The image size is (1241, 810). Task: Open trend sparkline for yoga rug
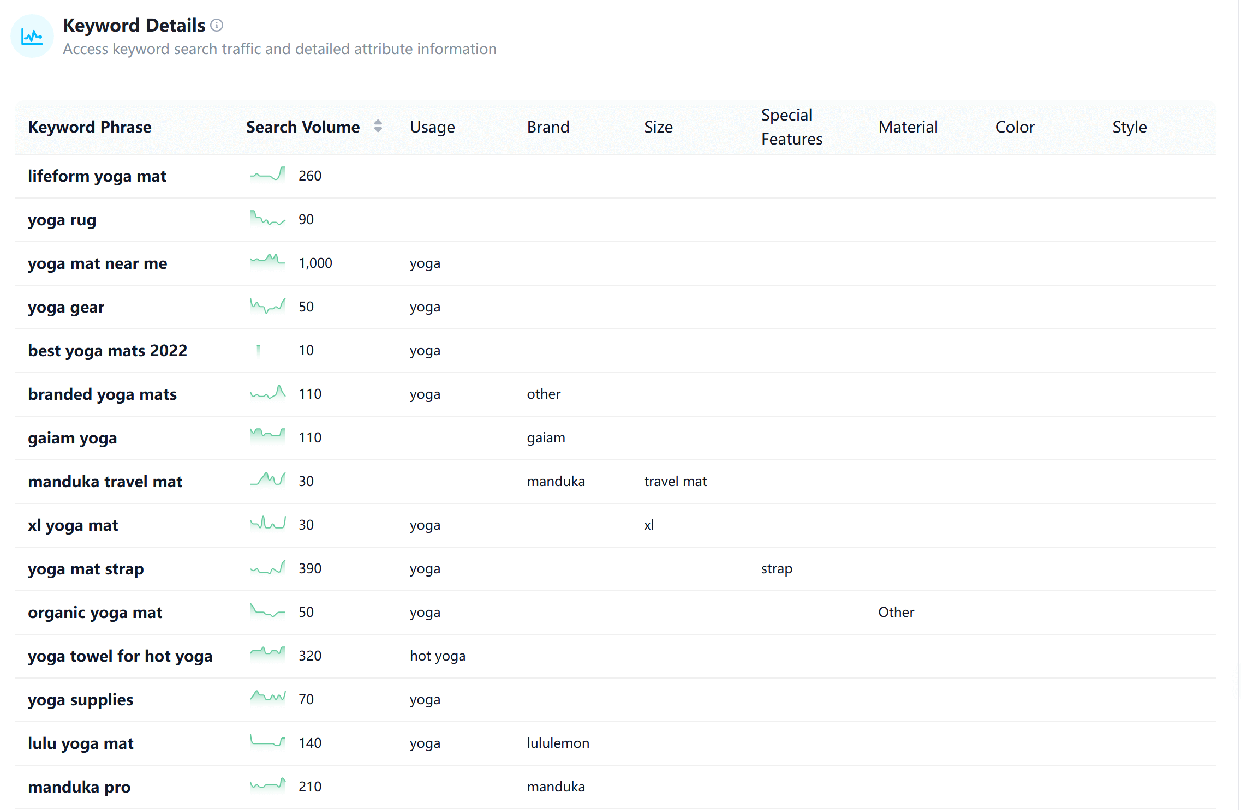click(x=267, y=219)
